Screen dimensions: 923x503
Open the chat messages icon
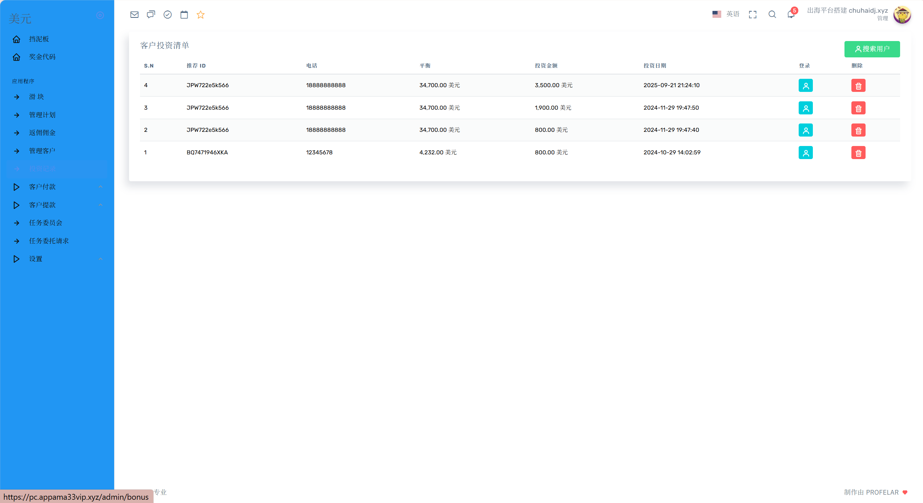point(151,15)
